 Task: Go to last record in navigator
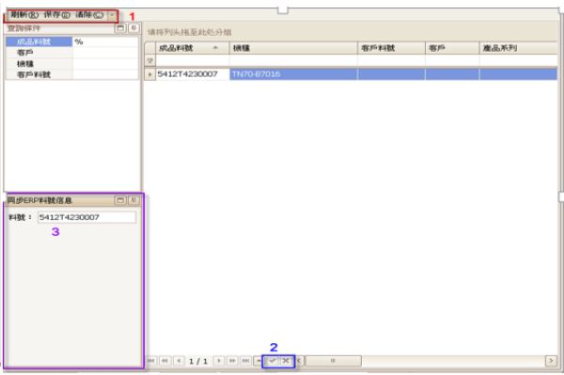coord(245,361)
